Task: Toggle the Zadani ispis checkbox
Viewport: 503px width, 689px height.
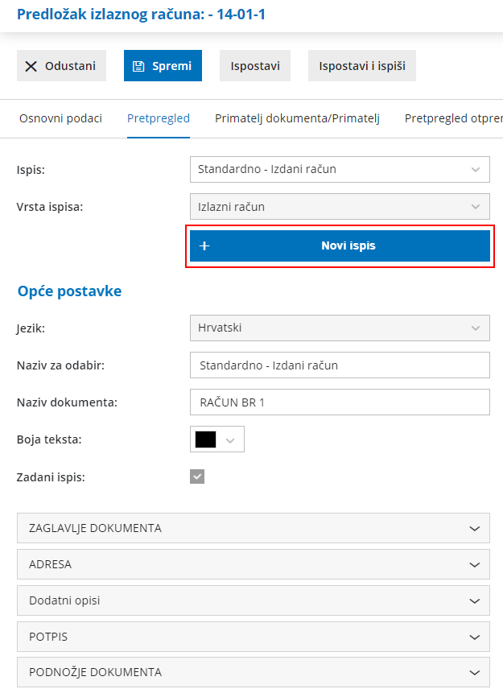Action: [x=197, y=477]
